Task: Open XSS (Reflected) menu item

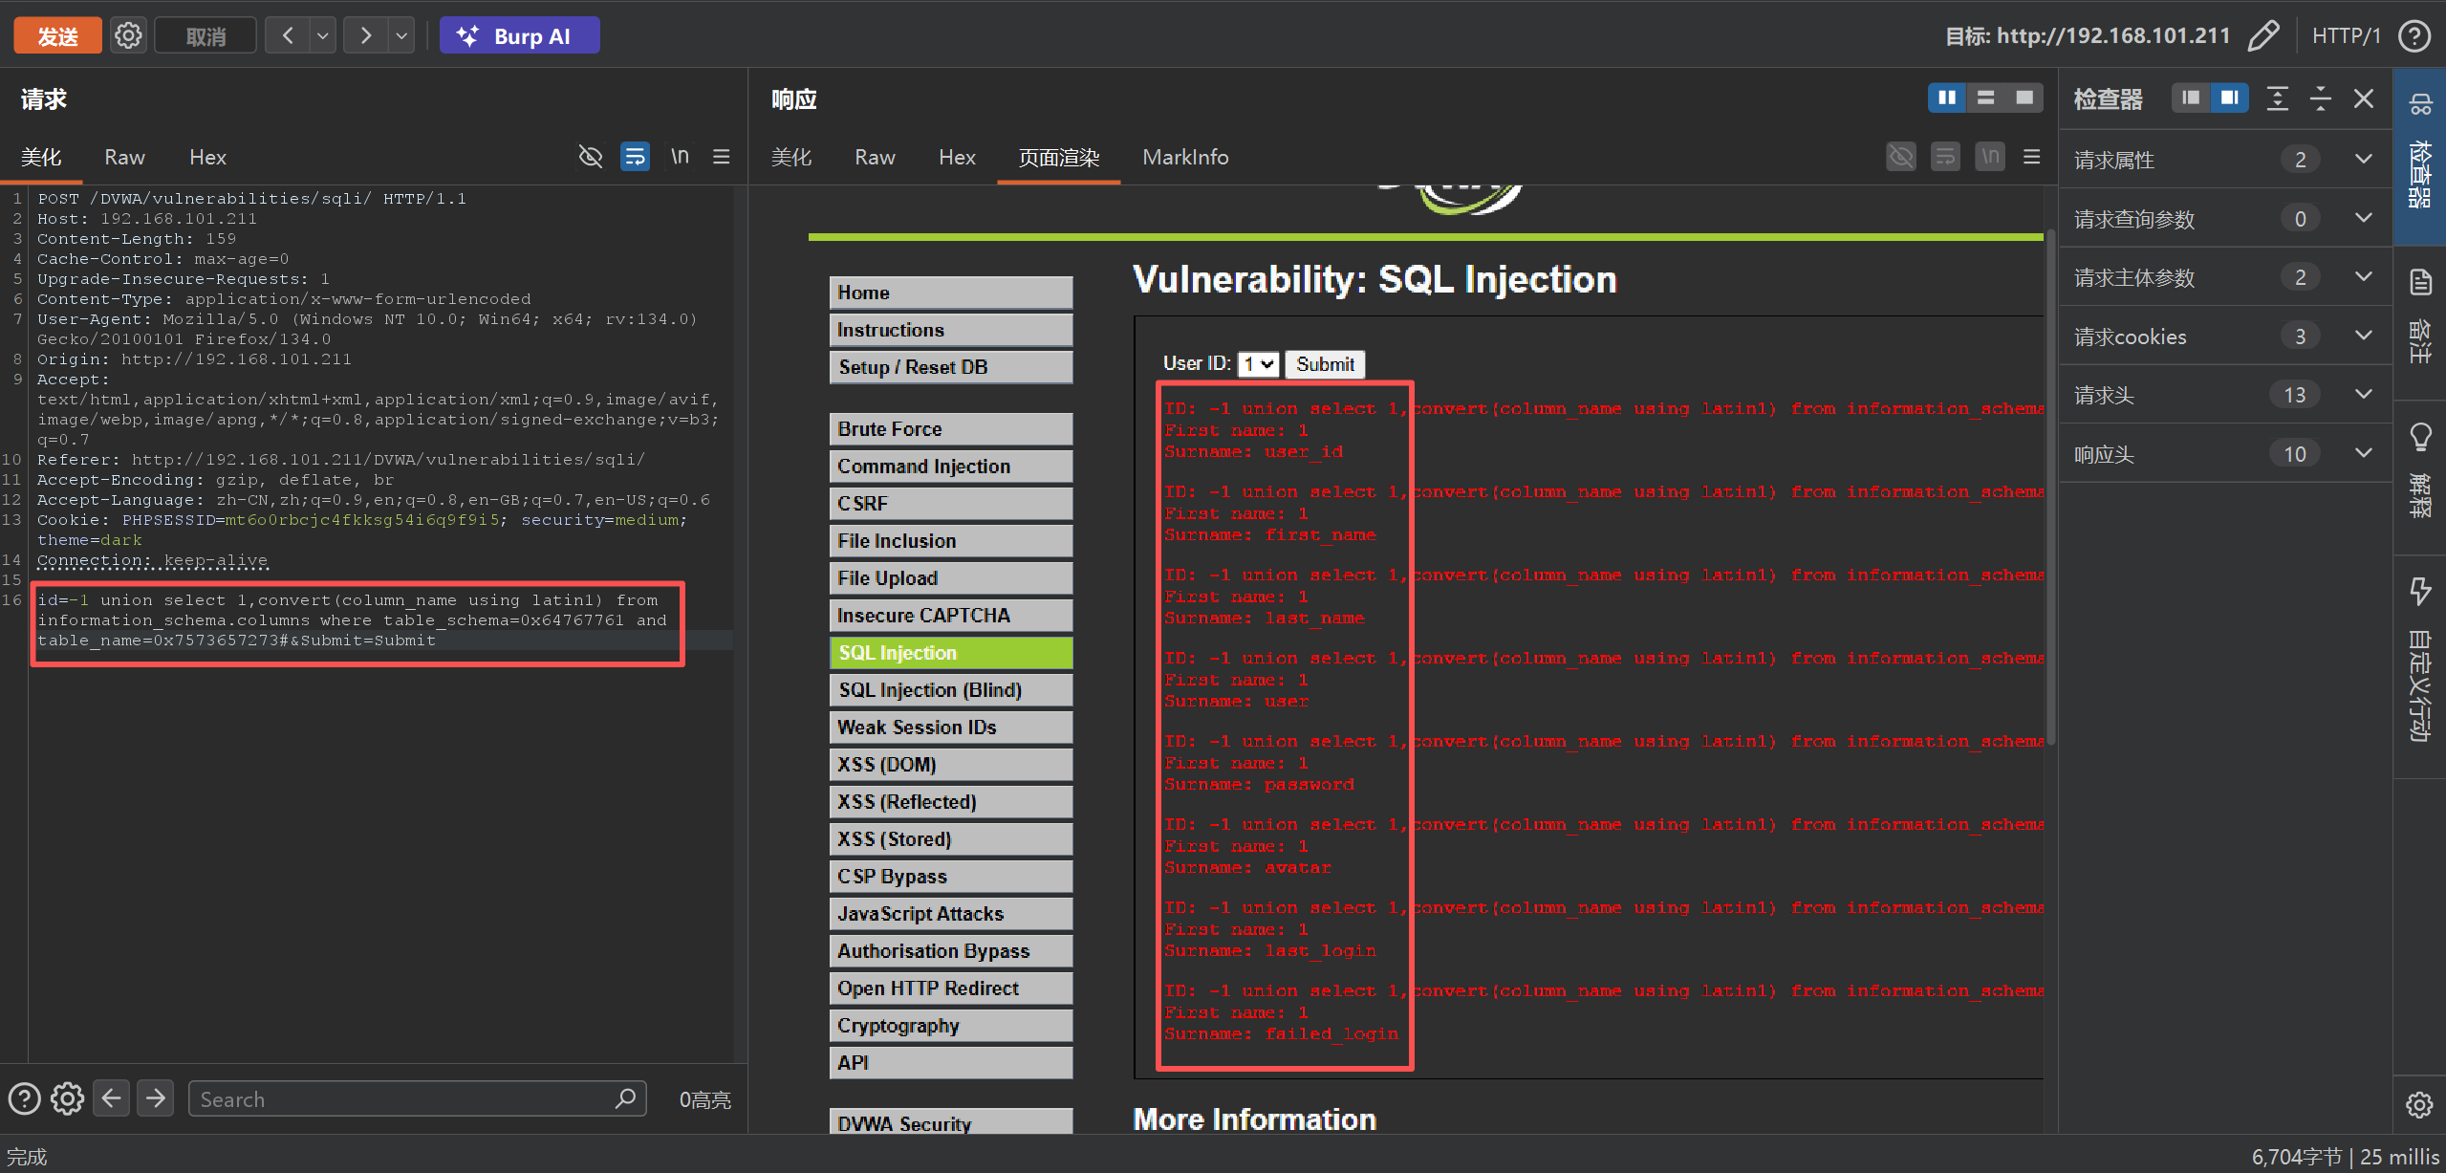Action: 951,802
